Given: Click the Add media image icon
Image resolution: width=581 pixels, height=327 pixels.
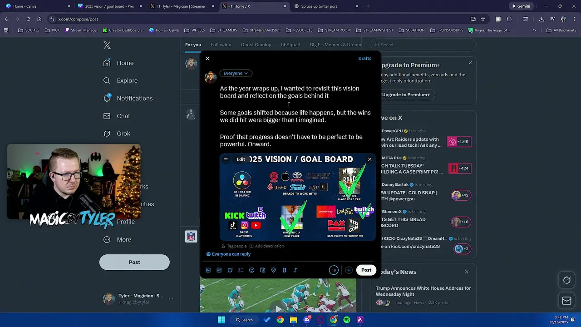Looking at the screenshot, I should pos(208,270).
